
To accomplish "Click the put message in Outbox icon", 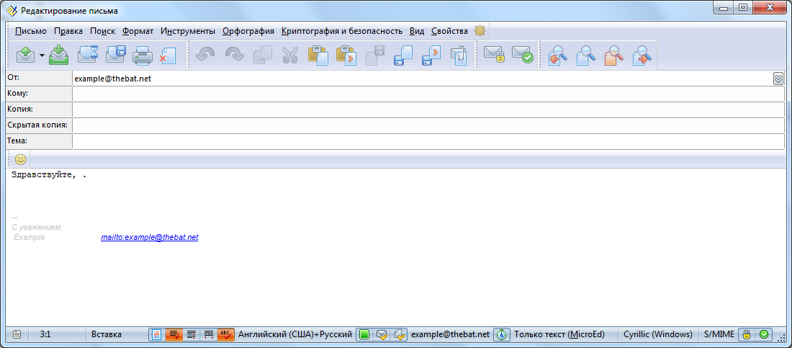I will coord(58,55).
